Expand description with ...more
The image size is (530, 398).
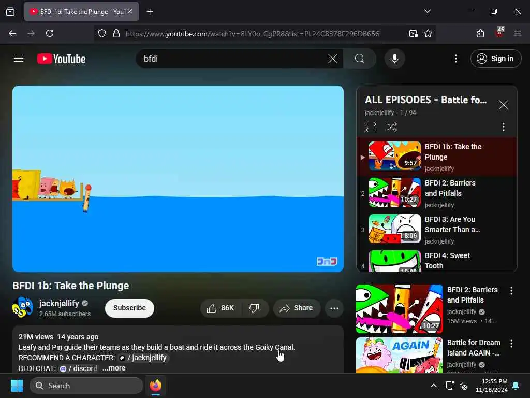(x=114, y=368)
